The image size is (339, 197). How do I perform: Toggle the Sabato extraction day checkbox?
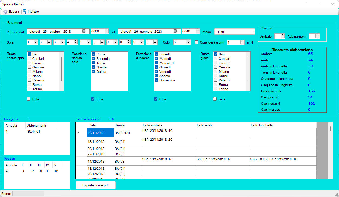157,76
